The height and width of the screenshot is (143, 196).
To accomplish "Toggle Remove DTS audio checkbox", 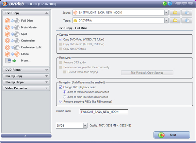I will click(61, 63).
